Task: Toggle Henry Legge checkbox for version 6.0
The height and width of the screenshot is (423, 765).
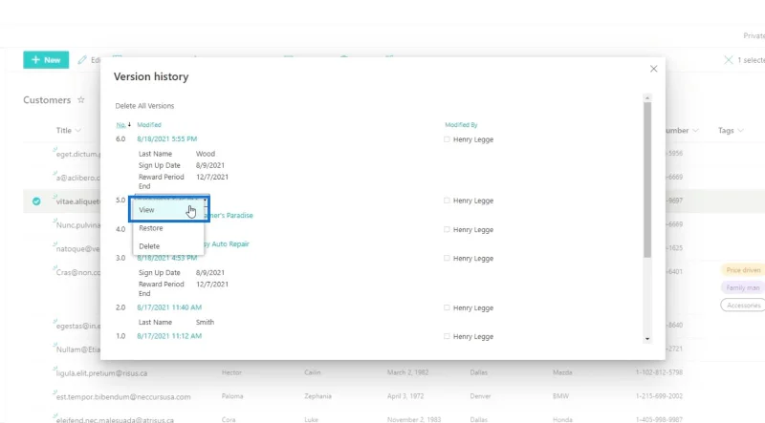Action: click(447, 139)
